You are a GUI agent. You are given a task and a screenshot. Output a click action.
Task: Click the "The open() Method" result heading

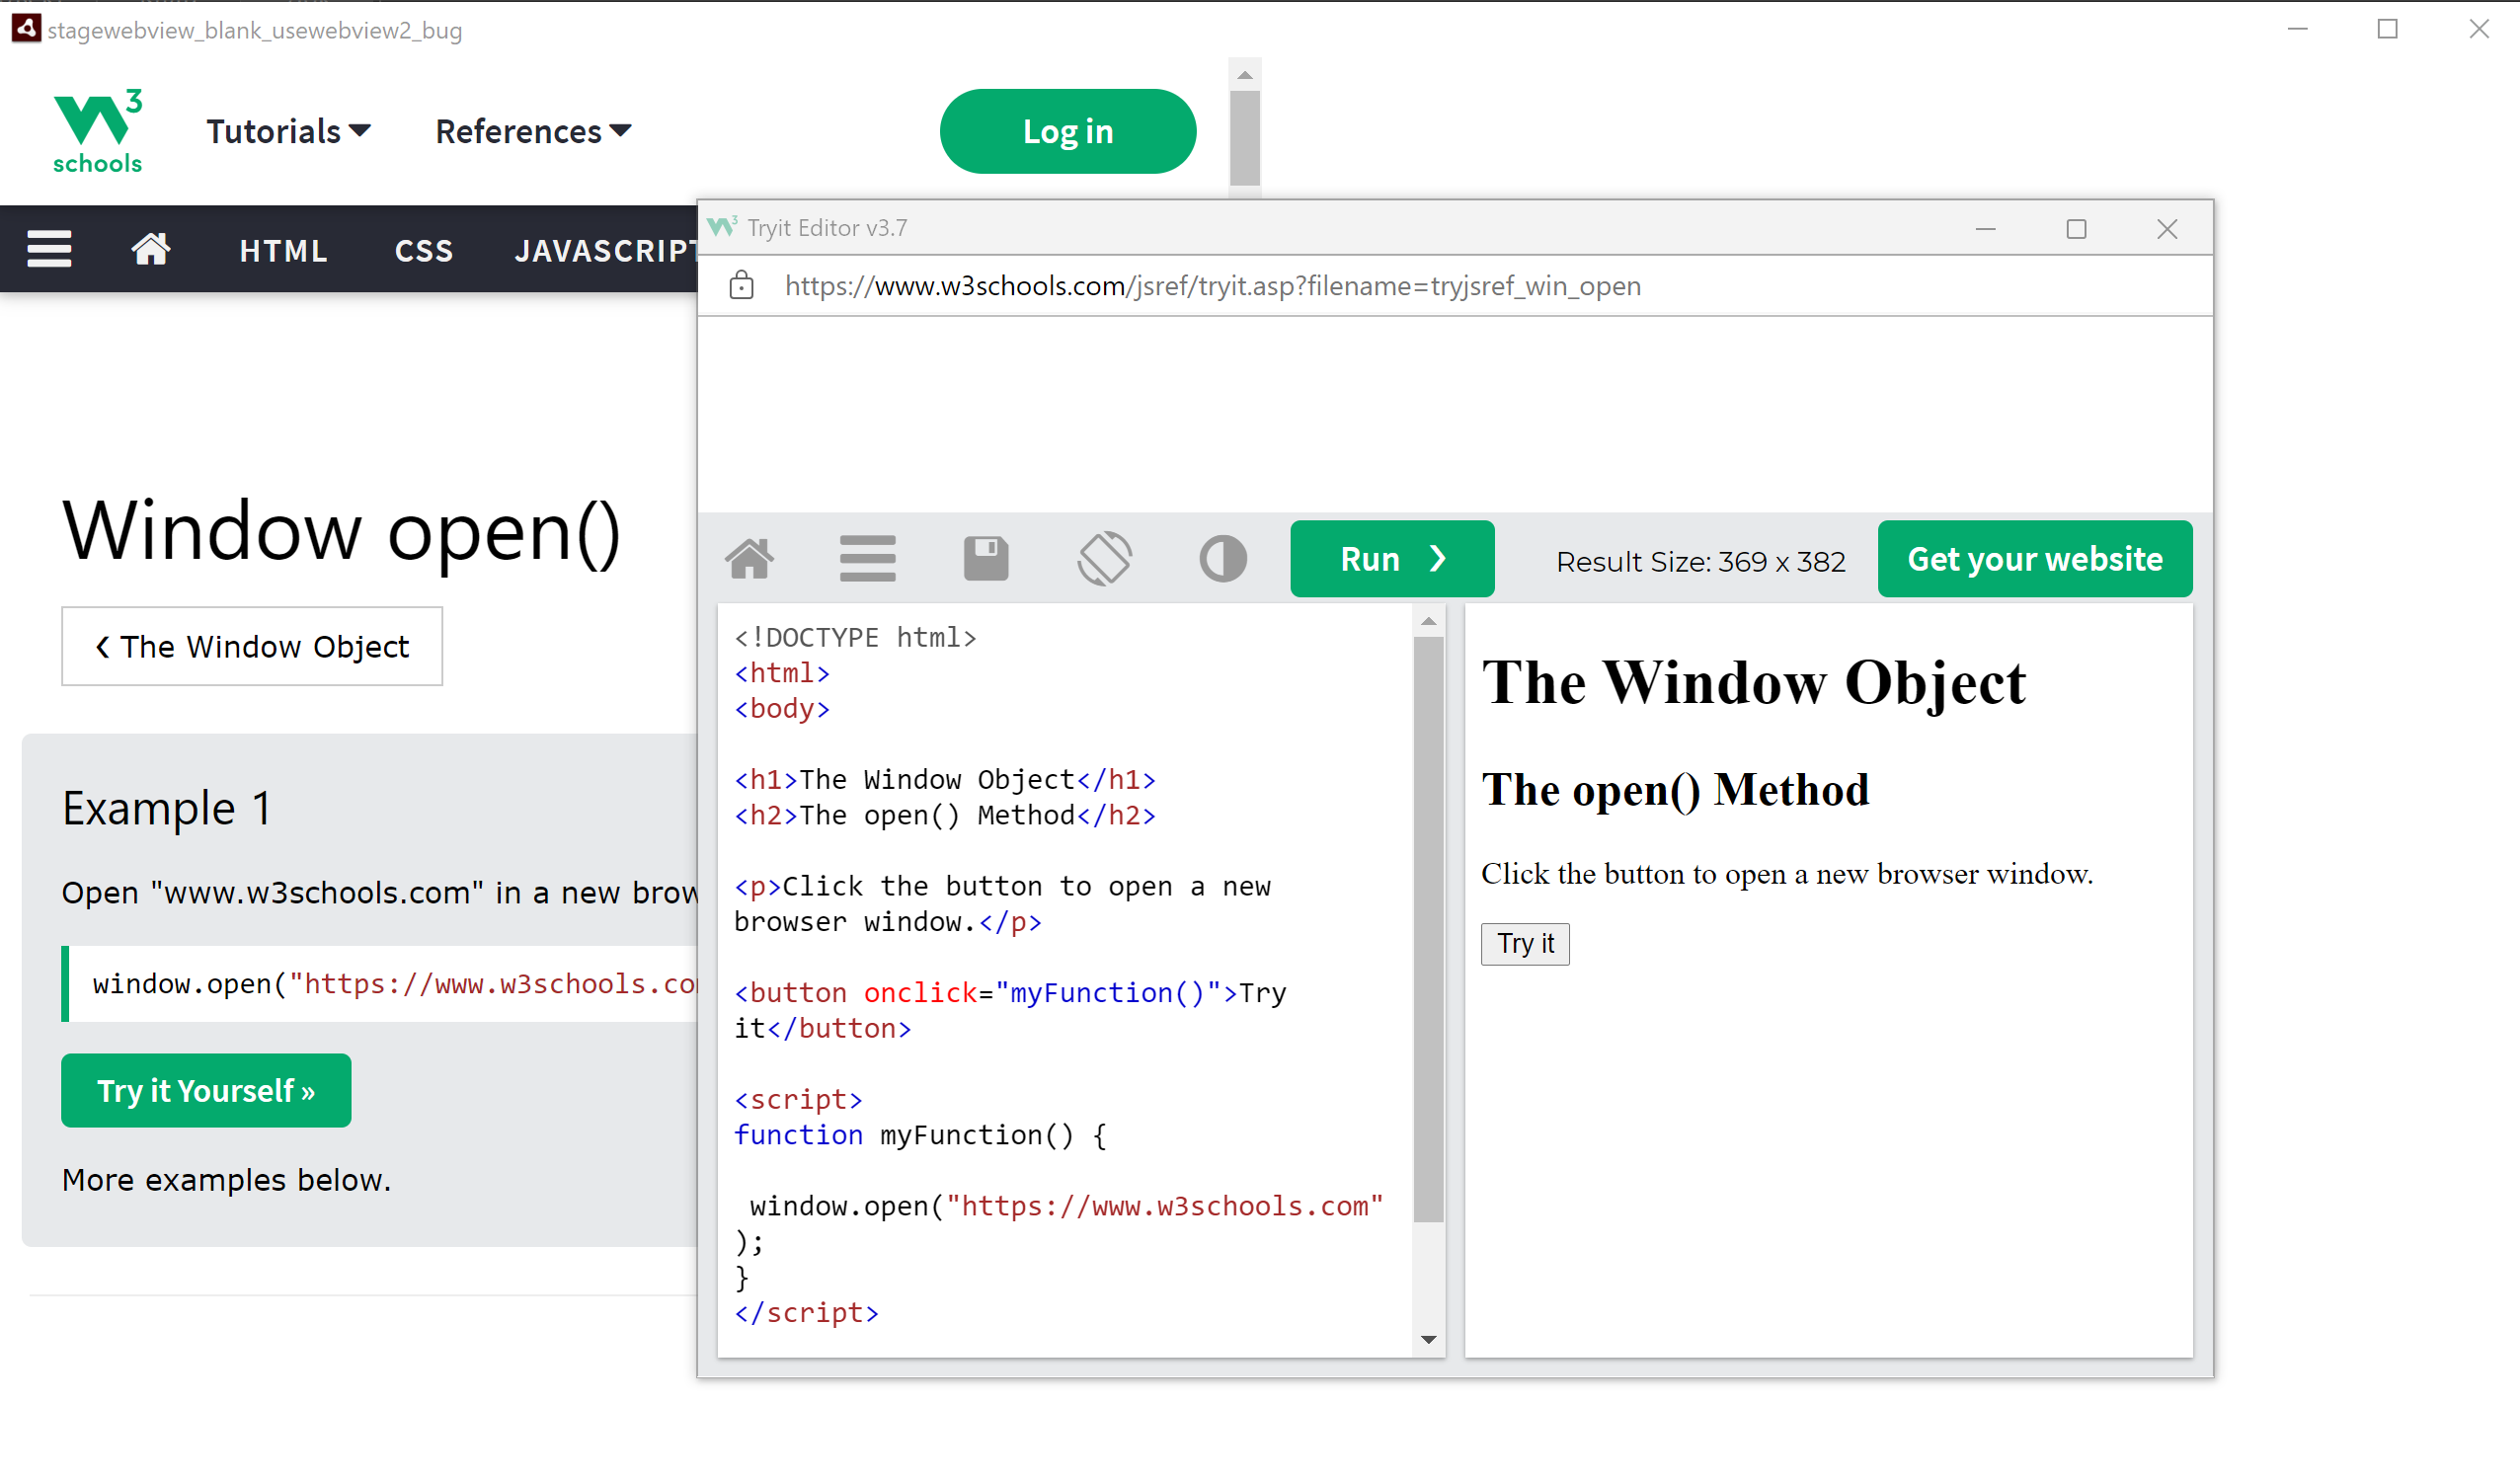(1674, 790)
